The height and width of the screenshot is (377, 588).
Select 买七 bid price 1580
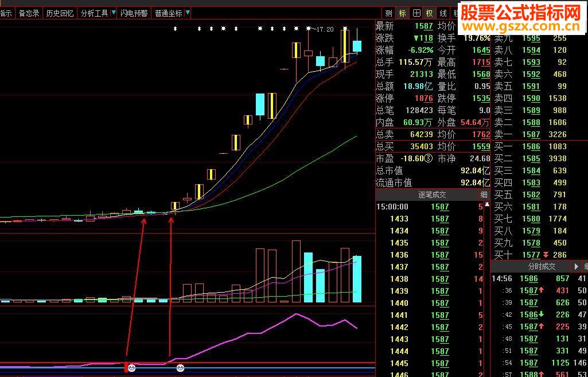tap(531, 219)
